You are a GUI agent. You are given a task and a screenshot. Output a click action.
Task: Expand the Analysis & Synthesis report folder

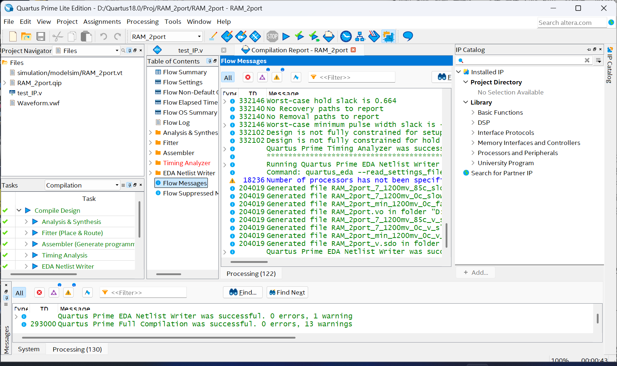(x=150, y=133)
